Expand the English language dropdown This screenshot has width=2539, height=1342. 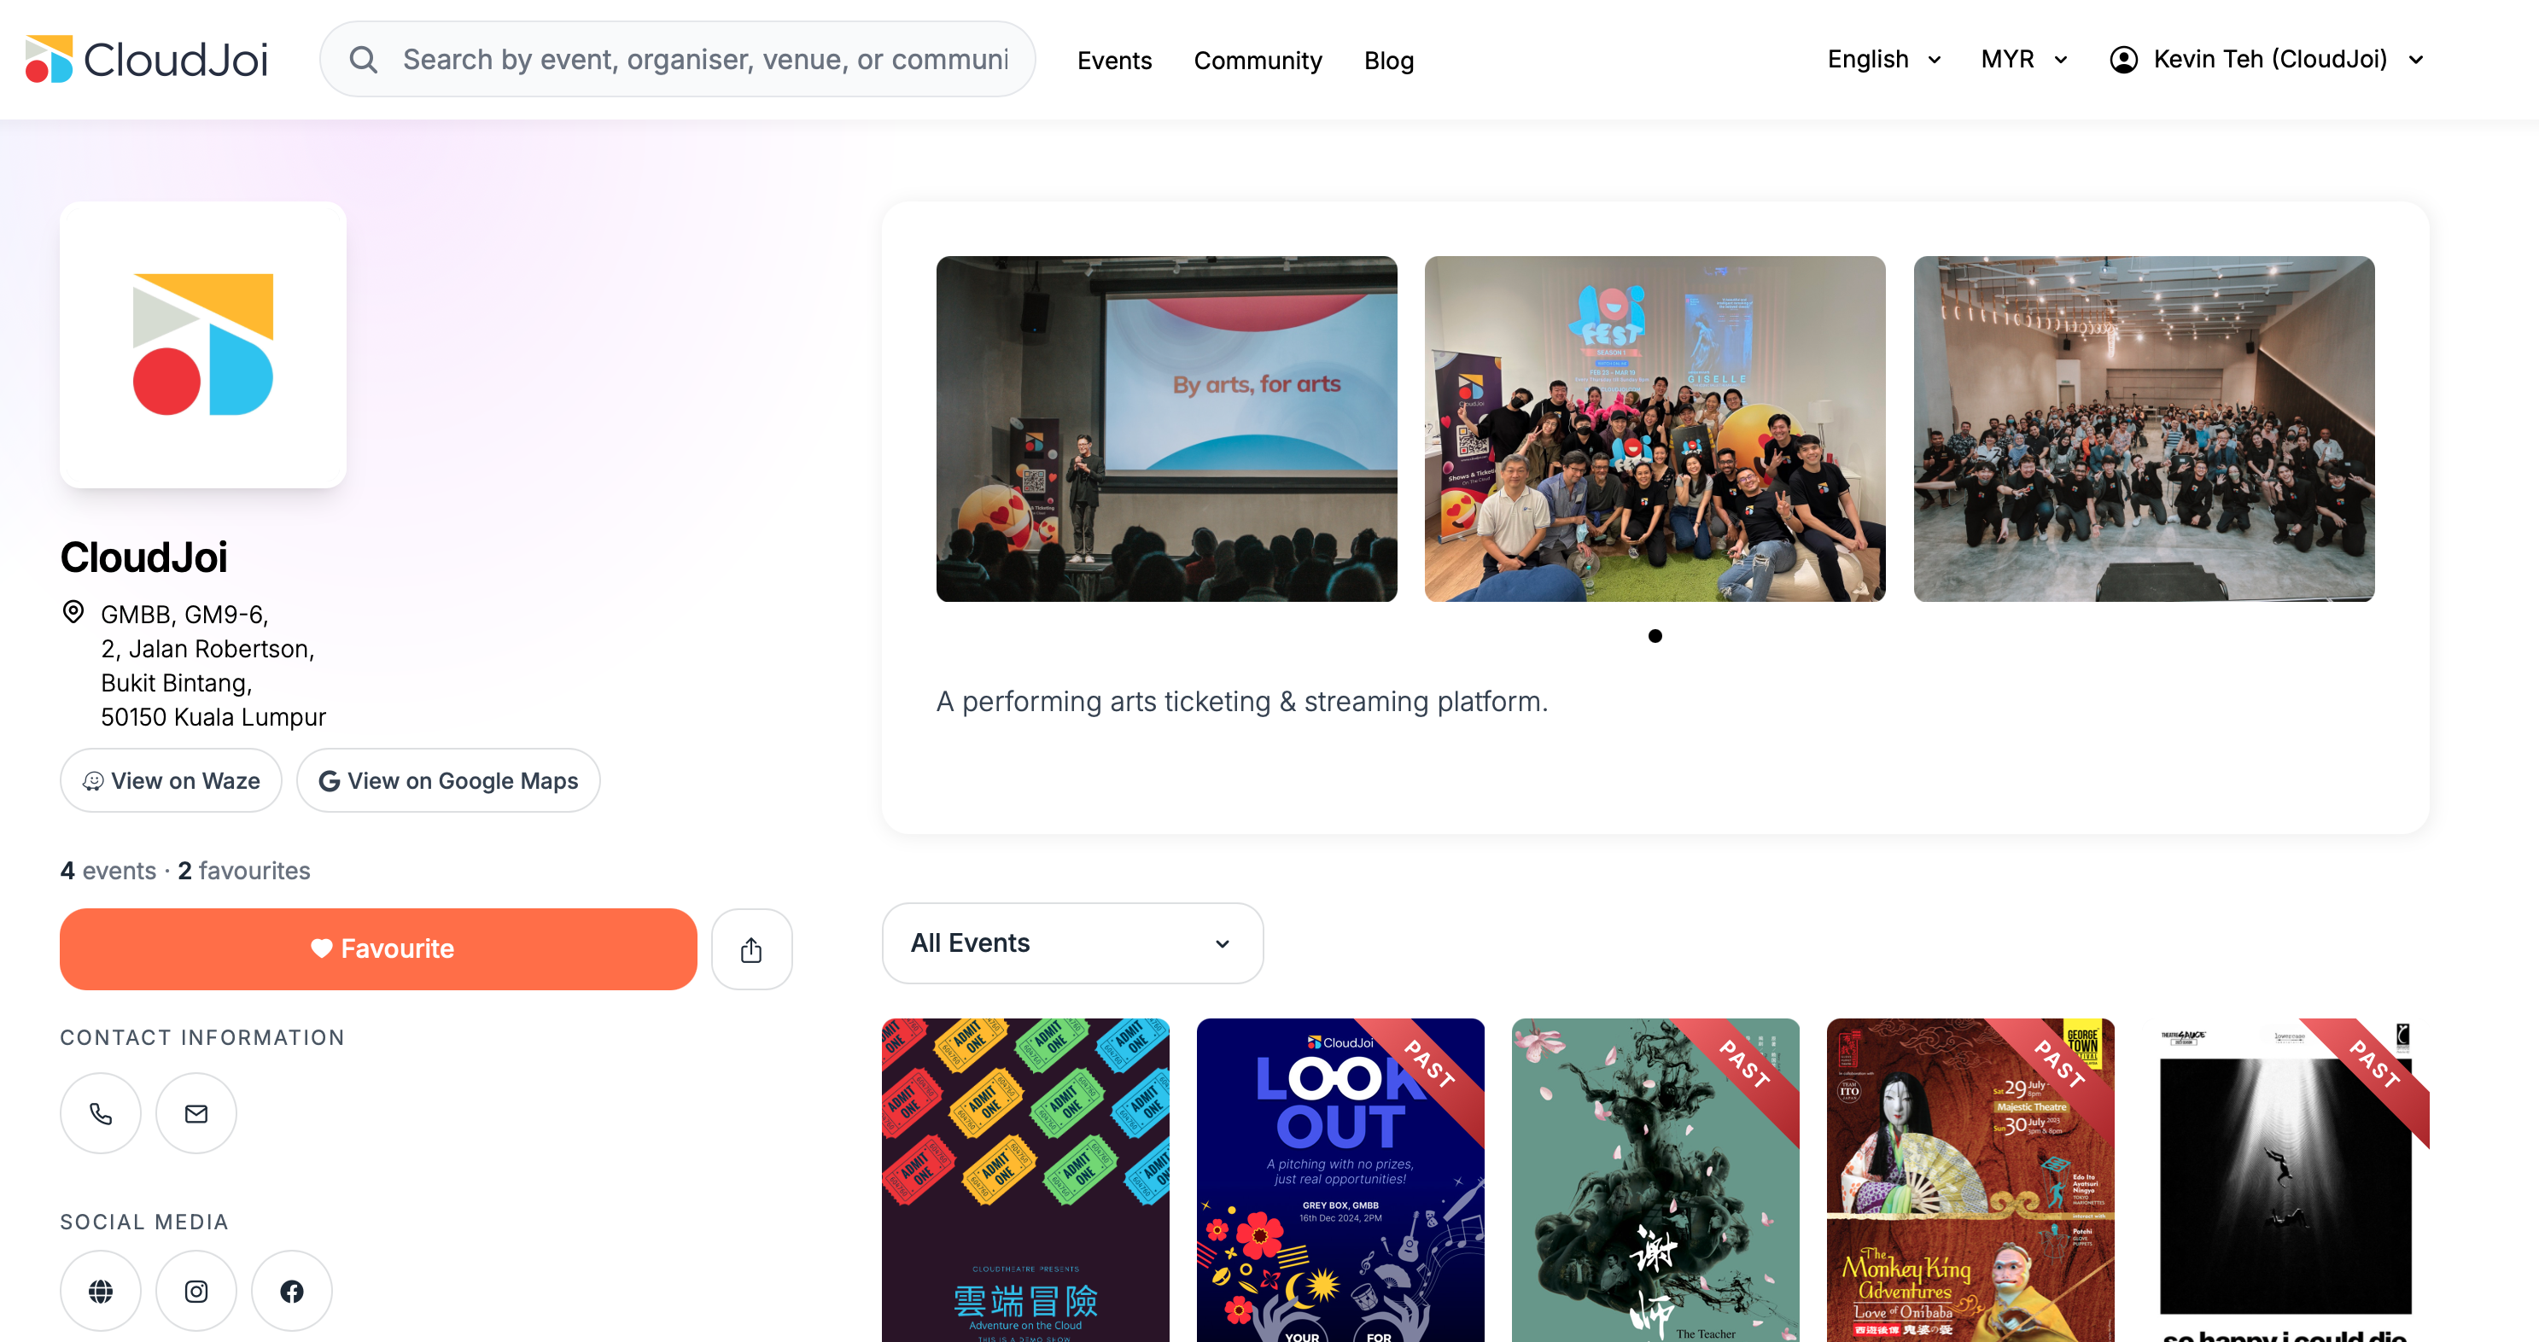pyautogui.click(x=1884, y=59)
